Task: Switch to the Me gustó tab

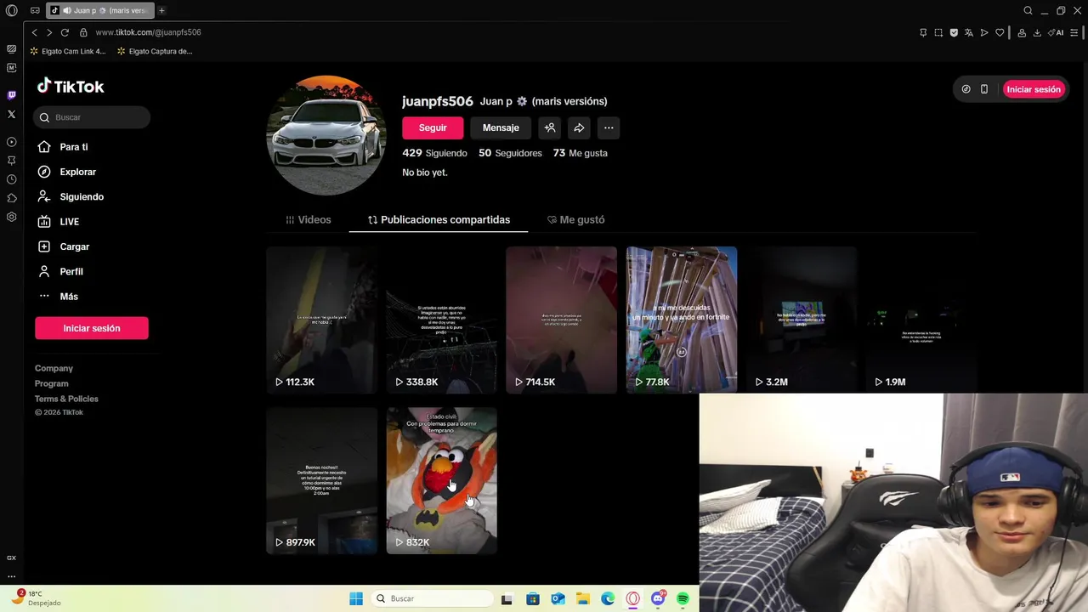Action: point(576,219)
